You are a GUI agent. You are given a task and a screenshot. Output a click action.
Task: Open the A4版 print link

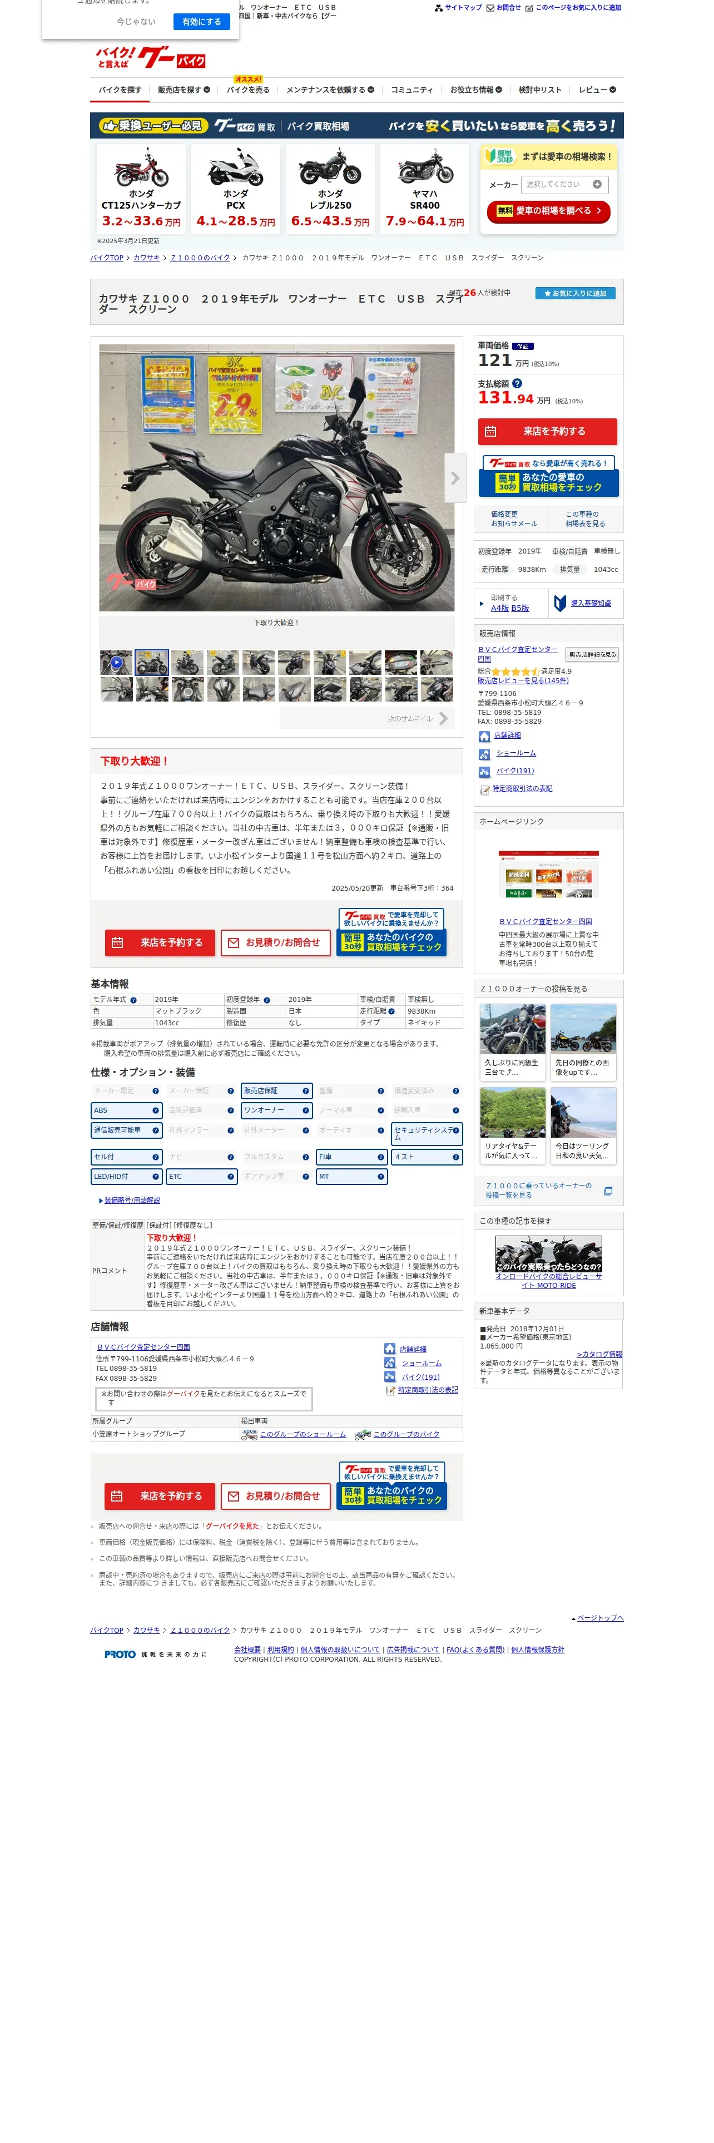[x=499, y=608]
